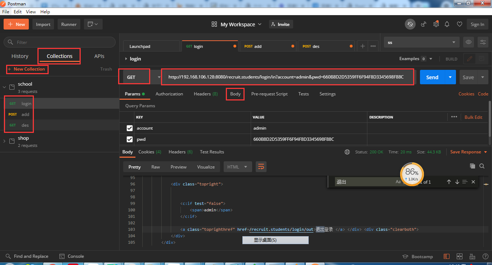The image size is (492, 265).
Task: Add a new request tab with plus icon
Action: tap(363, 46)
